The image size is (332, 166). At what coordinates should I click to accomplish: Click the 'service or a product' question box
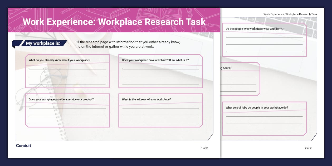click(67, 110)
